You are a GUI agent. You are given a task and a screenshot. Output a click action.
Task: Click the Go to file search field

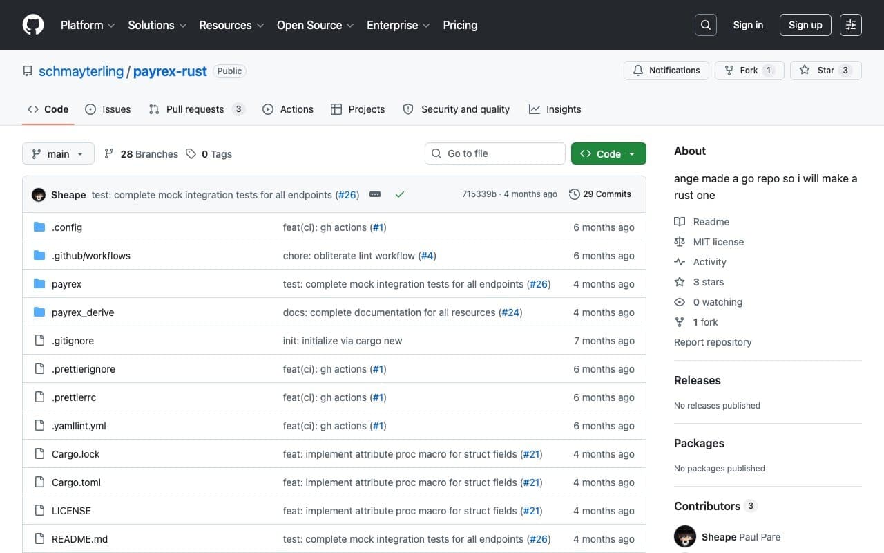tap(495, 153)
